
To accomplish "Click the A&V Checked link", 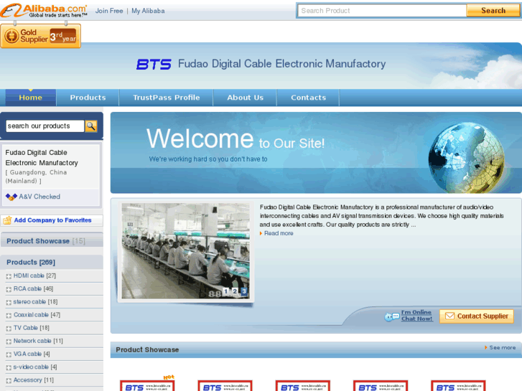I will coord(39,197).
